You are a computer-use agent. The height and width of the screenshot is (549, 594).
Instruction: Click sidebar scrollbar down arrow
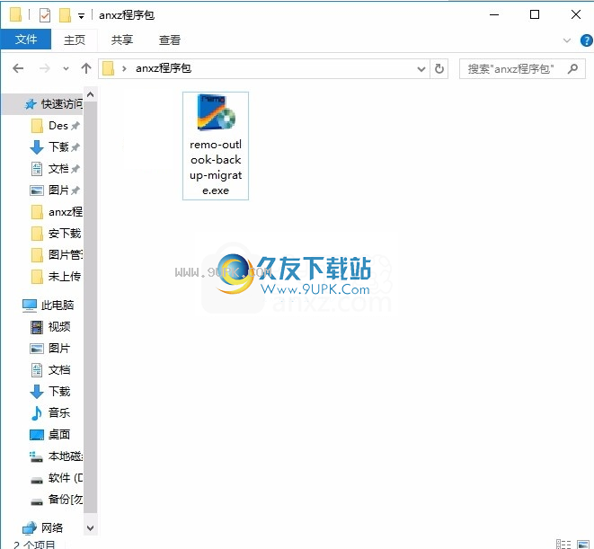pyautogui.click(x=90, y=527)
